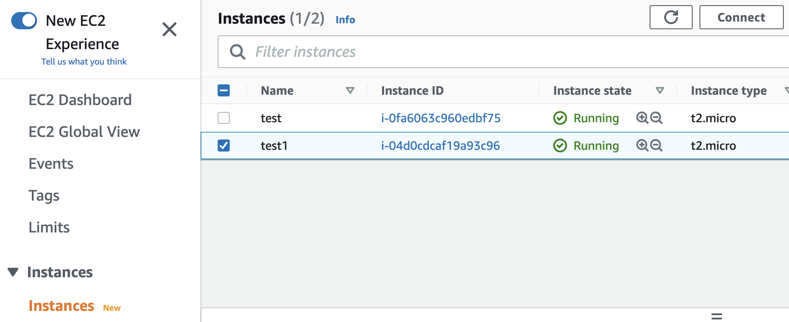
Task: Open instance ID i-04d0cdcaf19a93c96
Action: (x=441, y=146)
